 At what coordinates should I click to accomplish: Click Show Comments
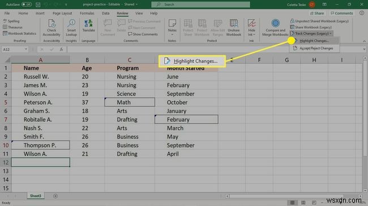click(x=143, y=34)
